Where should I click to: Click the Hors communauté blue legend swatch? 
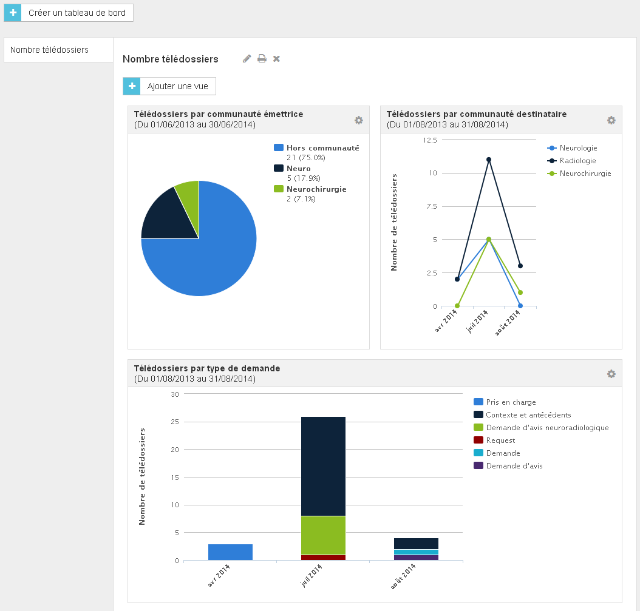[x=278, y=147]
